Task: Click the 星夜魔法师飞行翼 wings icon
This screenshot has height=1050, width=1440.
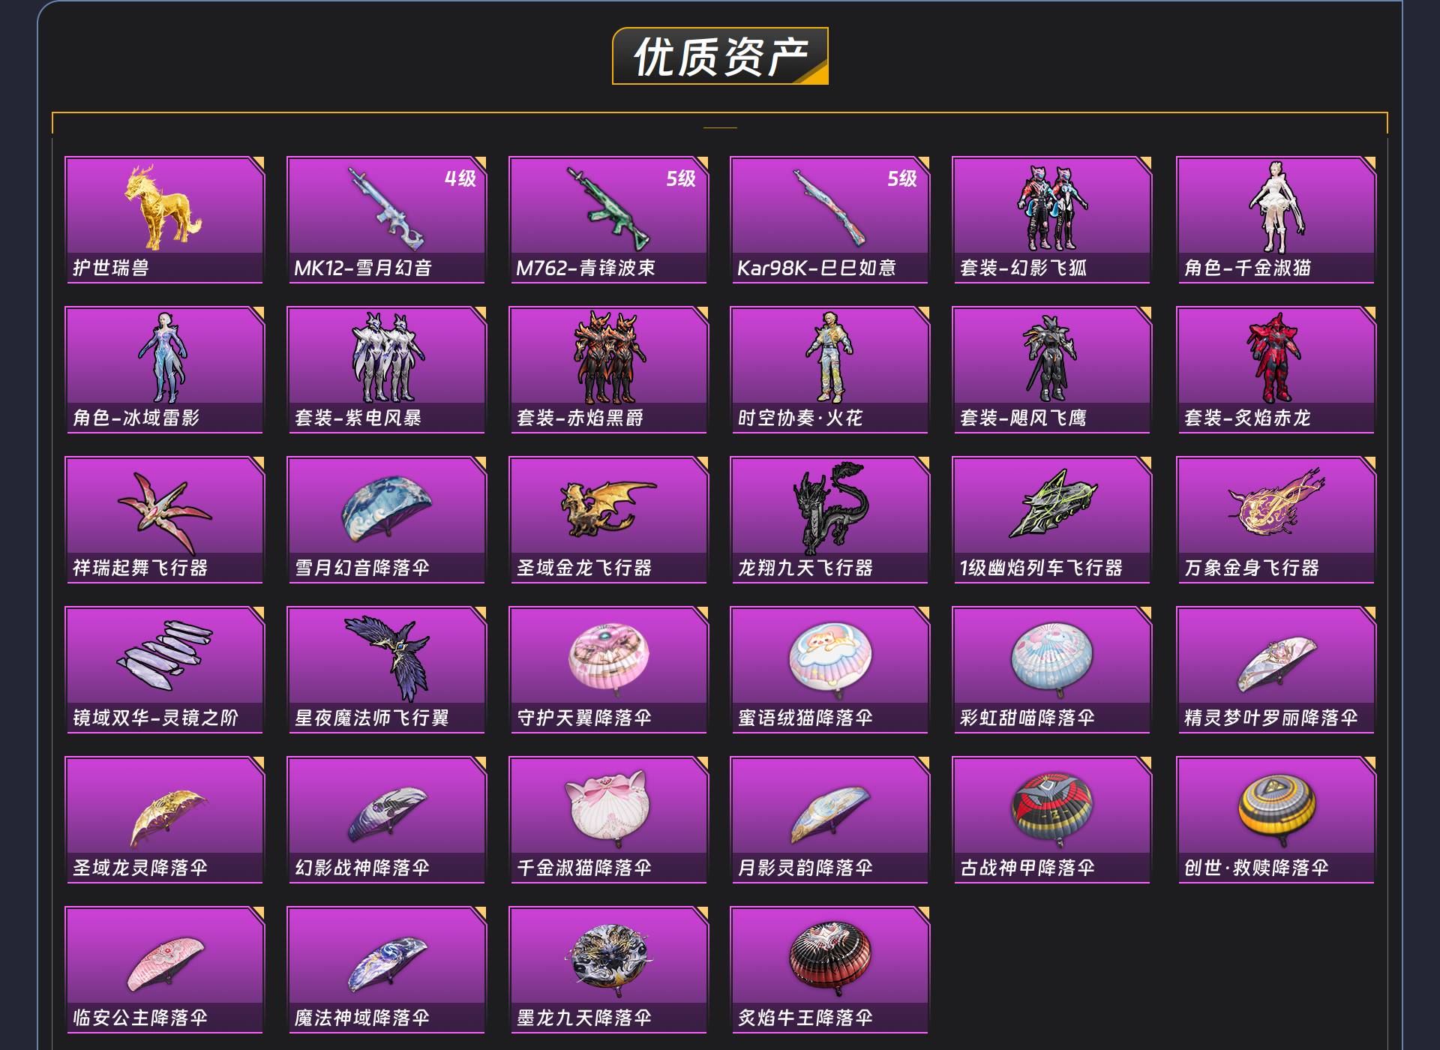Action: 387,658
